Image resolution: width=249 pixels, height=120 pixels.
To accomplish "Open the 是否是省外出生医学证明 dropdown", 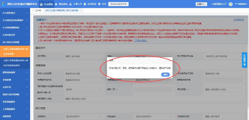I will click(83, 89).
